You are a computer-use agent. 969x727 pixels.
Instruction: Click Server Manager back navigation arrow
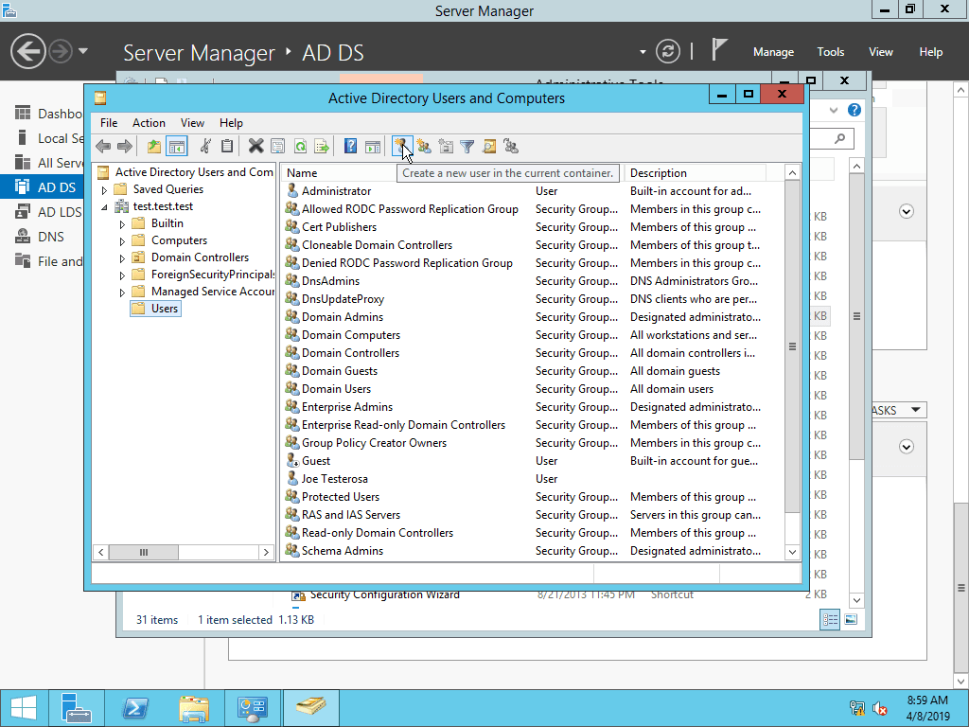(27, 51)
